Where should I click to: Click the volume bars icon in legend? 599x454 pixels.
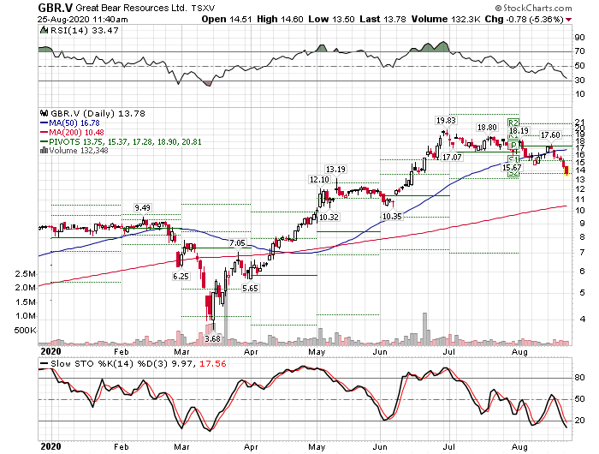(44, 151)
